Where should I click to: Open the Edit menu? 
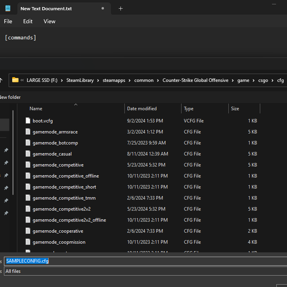pyautogui.click(x=28, y=21)
